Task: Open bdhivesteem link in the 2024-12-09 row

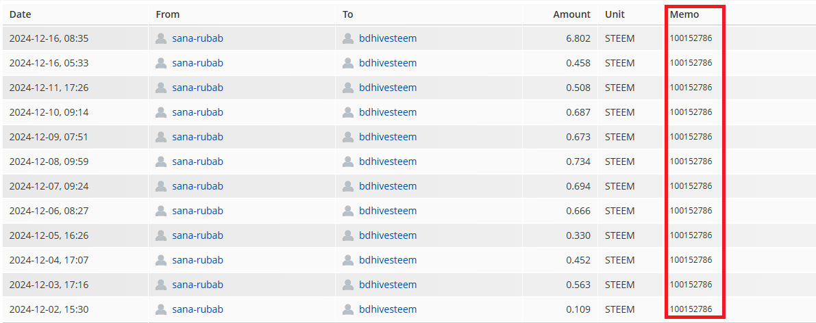Action: point(388,137)
